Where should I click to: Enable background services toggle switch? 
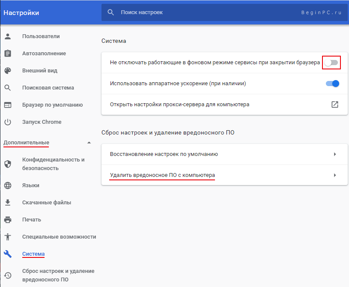tap(331, 63)
